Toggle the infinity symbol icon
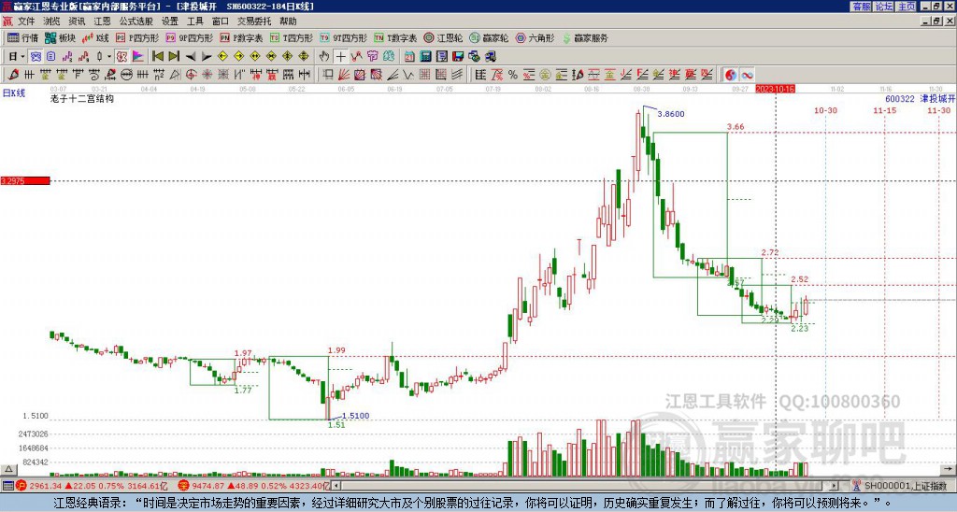Screen dimensions: 957x512 747,75
